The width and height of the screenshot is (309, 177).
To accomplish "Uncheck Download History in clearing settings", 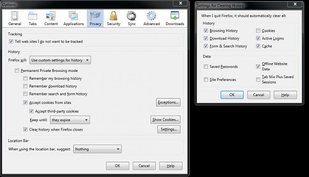I will coord(206,38).
